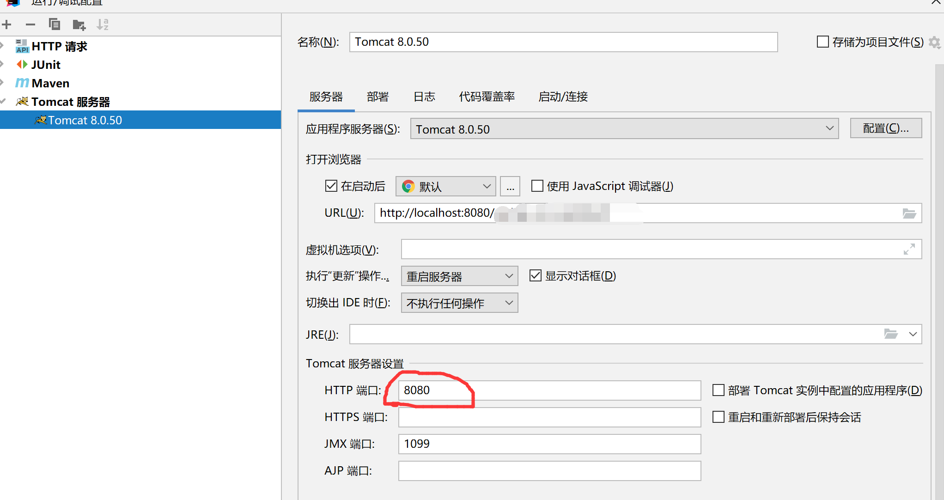Click the 虚拟机选项 input field
Screen dimensions: 944x500
pos(661,250)
